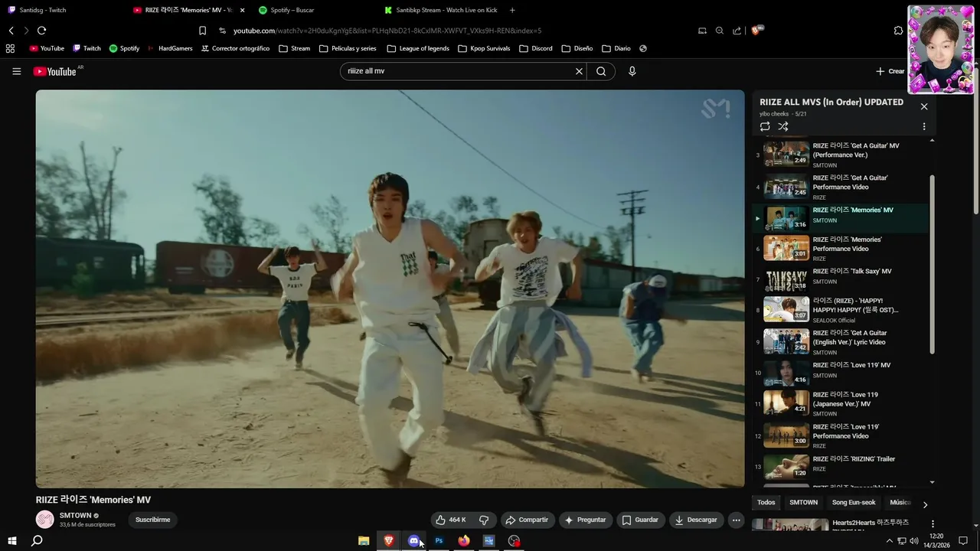This screenshot has width=980, height=551.
Task: Expand the Stream bookmarks folder
Action: (x=295, y=48)
